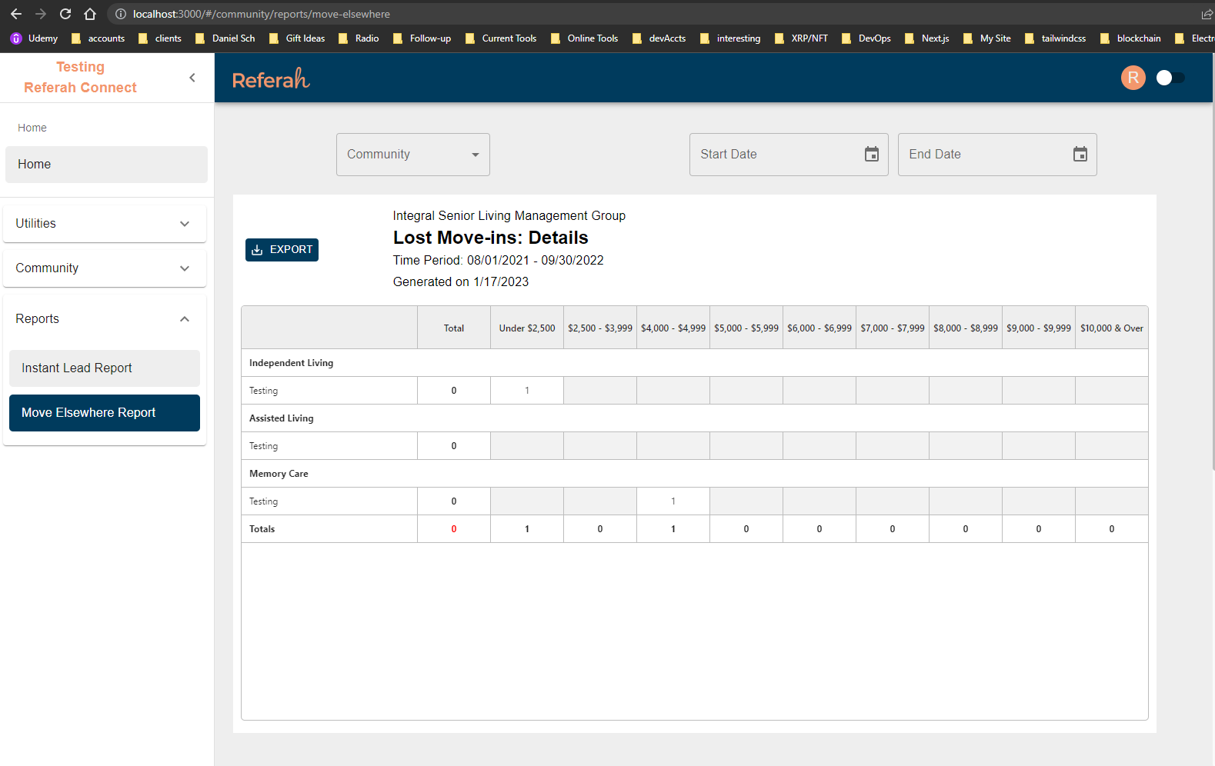Open the Start Date calendar icon
This screenshot has width=1215, height=766.
tap(871, 155)
